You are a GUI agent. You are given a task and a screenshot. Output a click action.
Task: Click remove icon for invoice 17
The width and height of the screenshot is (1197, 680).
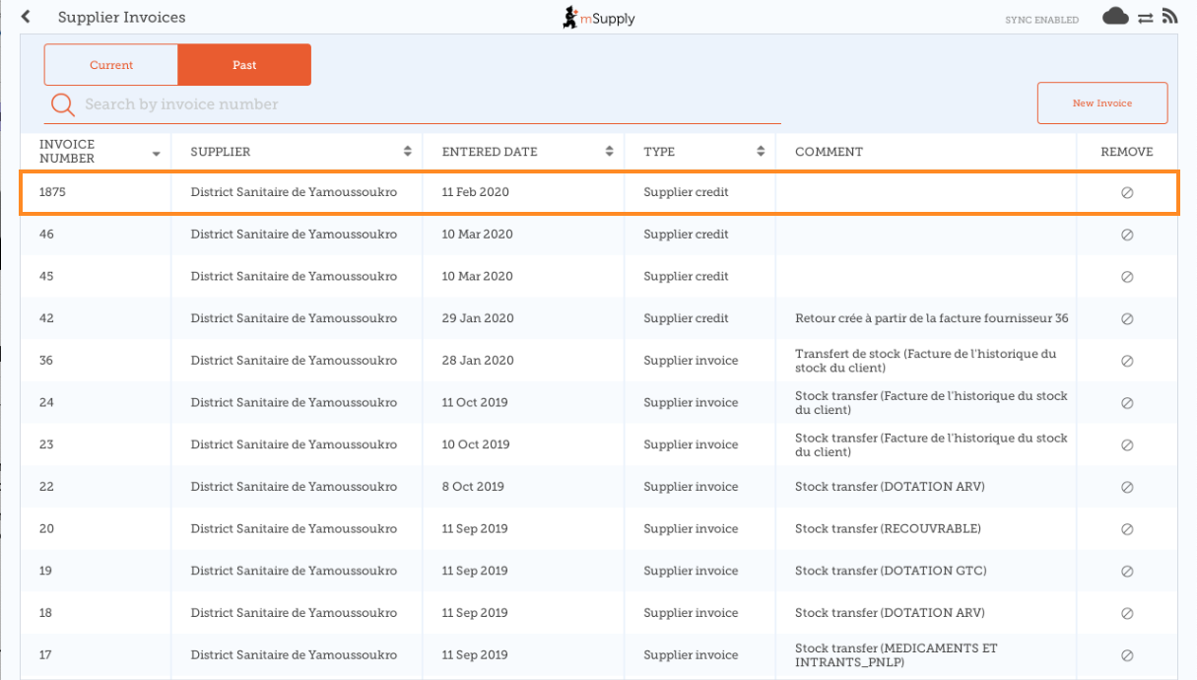click(x=1127, y=655)
